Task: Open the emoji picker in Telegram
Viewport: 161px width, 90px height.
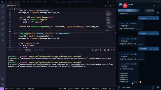Action: pos(153,87)
